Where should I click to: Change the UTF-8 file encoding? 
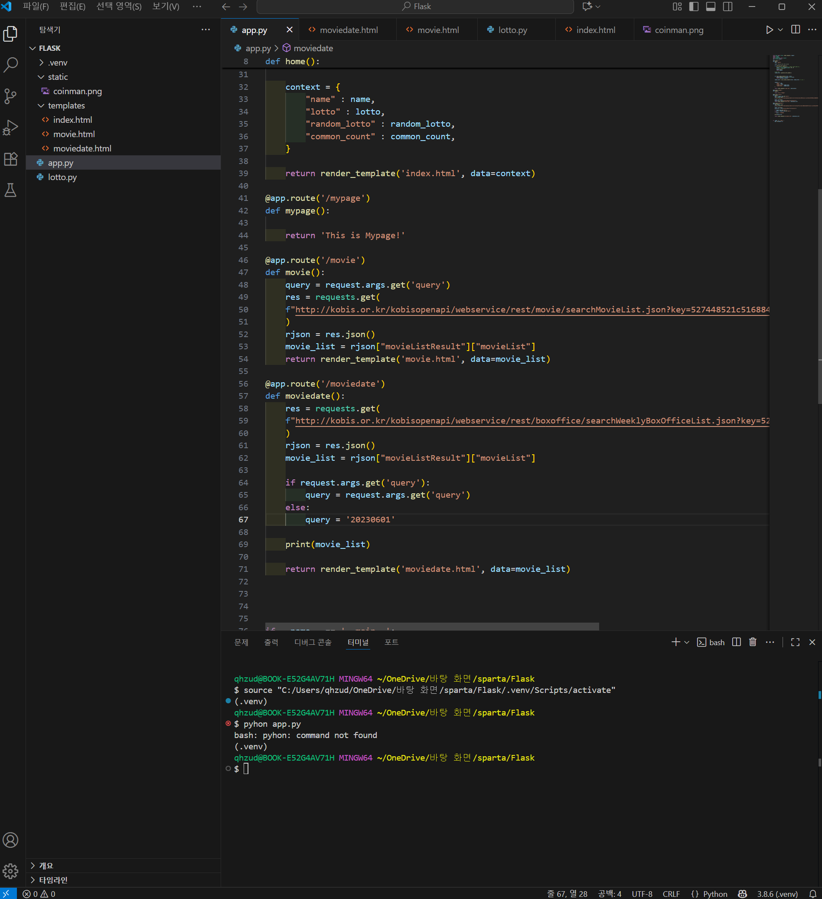click(x=642, y=894)
